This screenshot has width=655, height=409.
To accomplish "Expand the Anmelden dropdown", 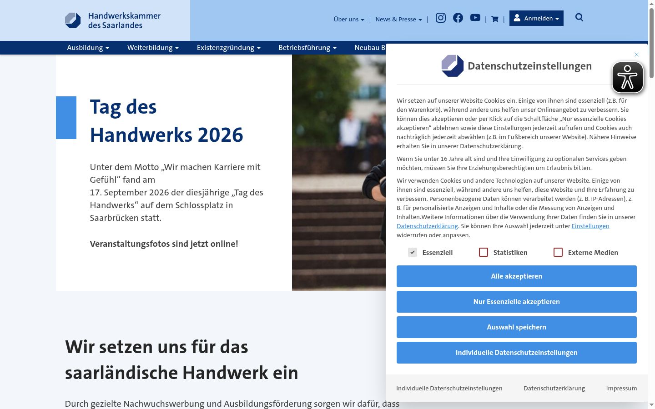I will (x=536, y=18).
